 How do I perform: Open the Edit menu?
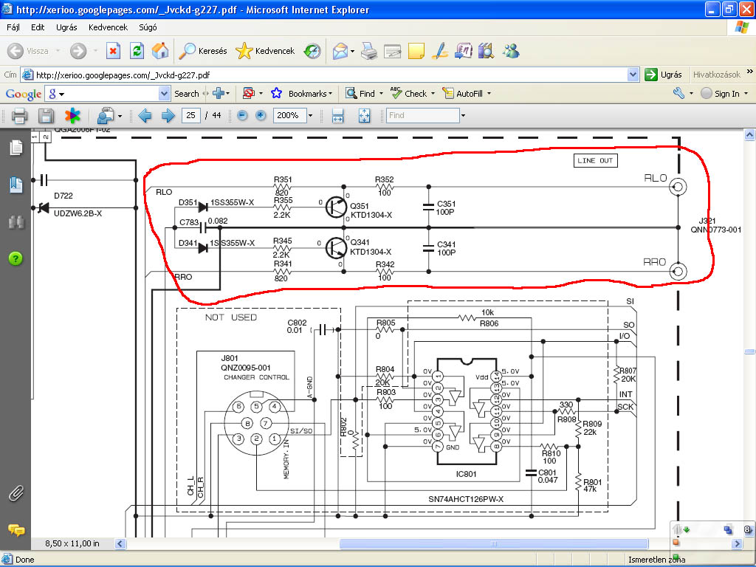38,27
